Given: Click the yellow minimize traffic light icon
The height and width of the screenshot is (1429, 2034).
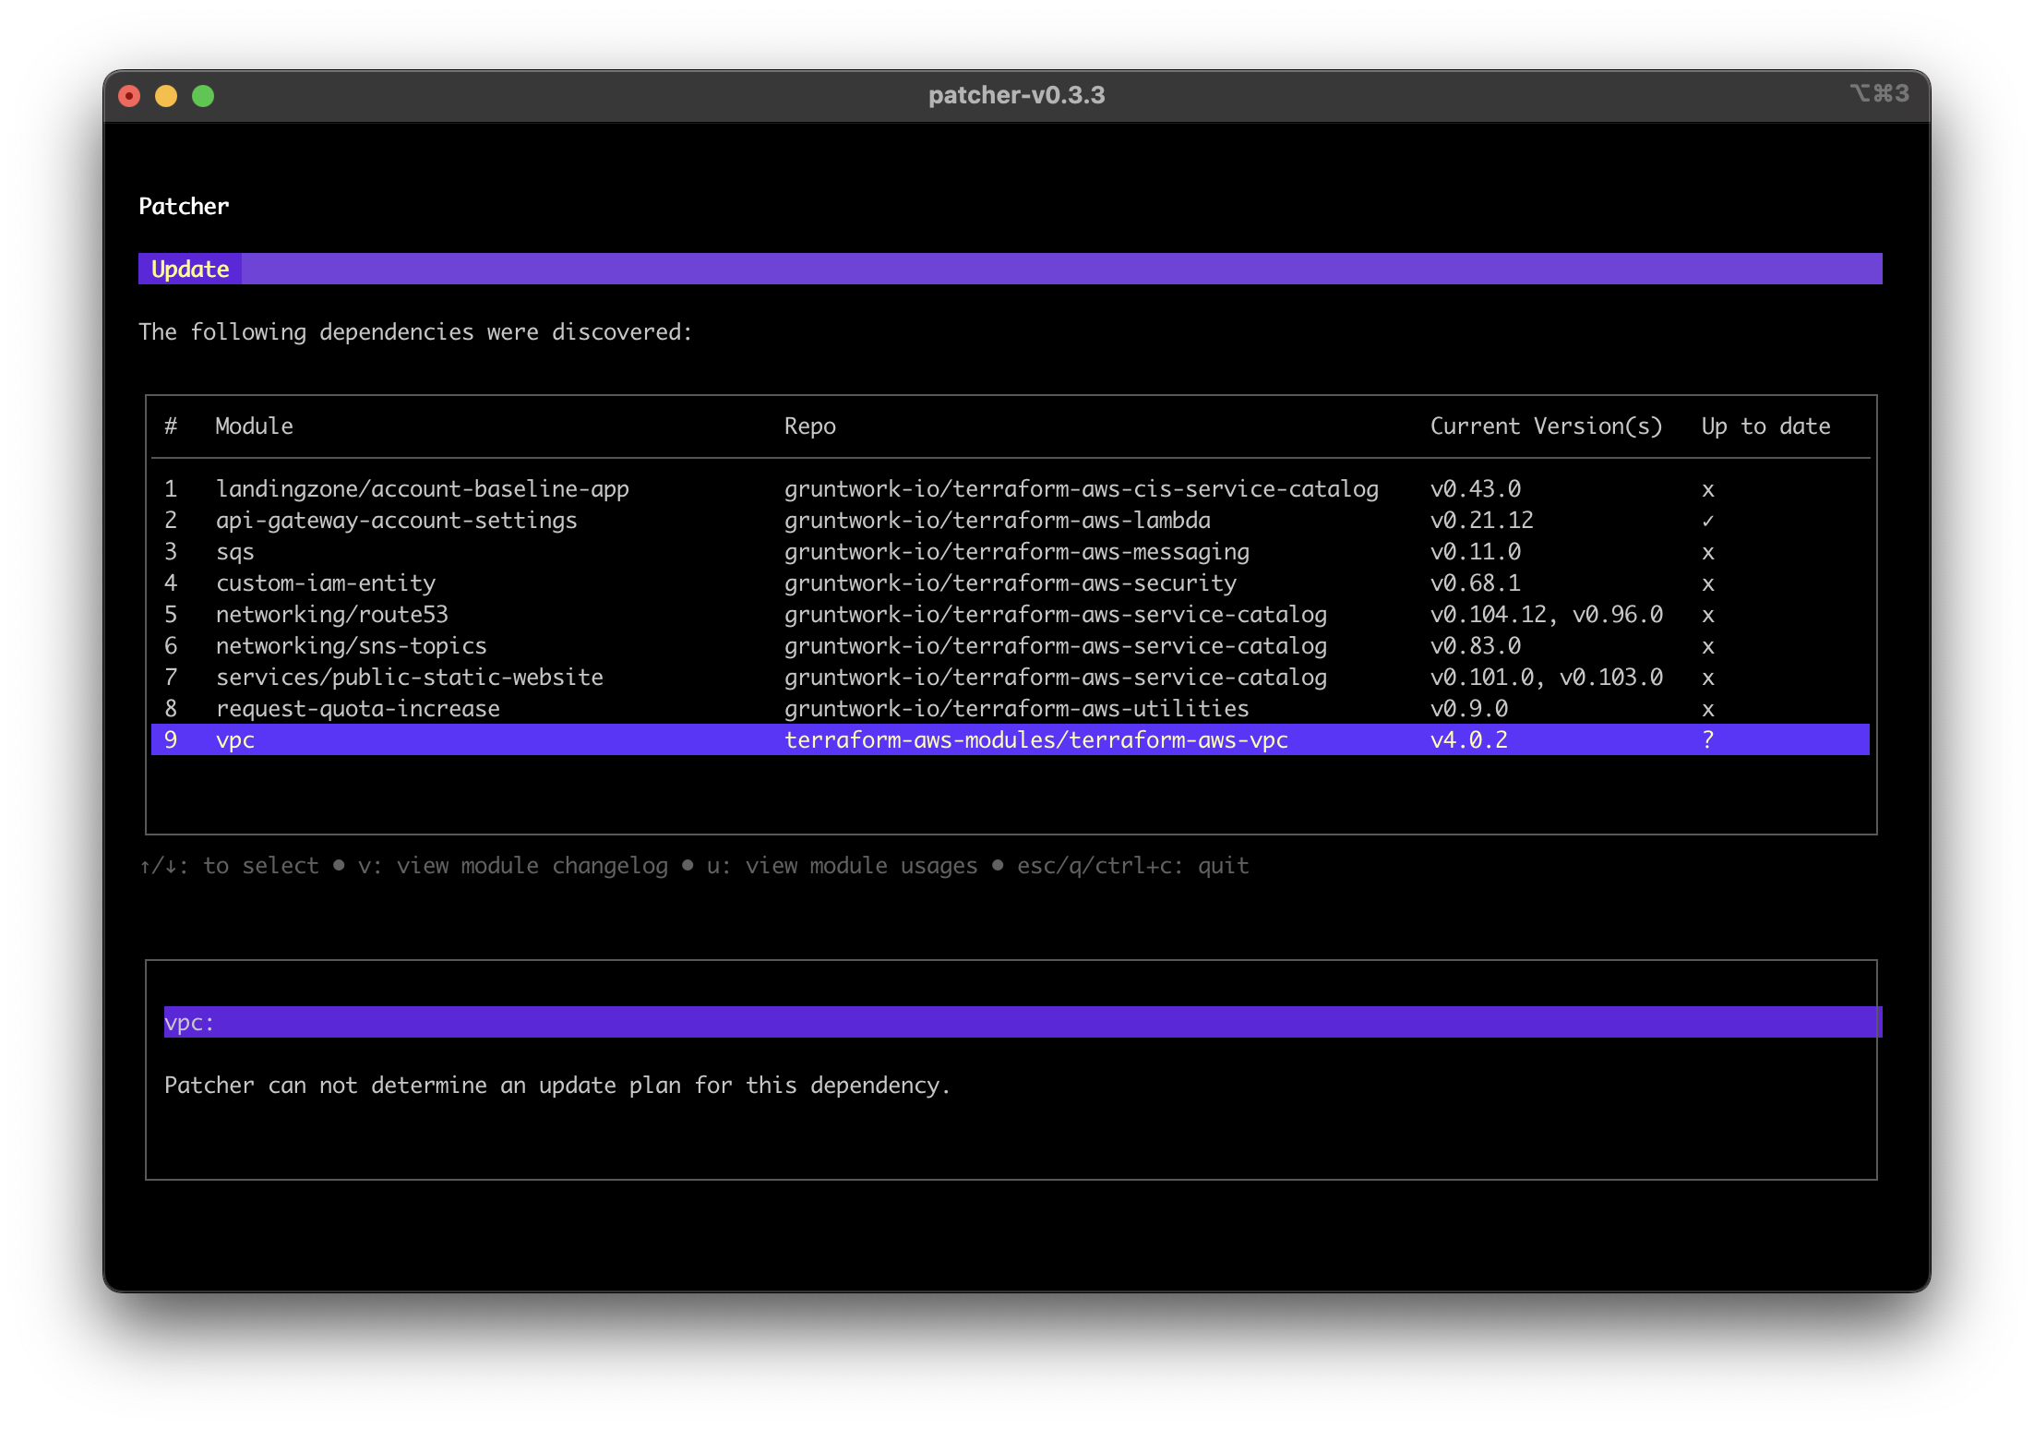Looking at the screenshot, I should tap(166, 95).
